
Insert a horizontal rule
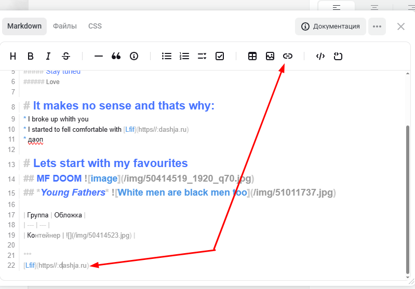[x=99, y=56]
